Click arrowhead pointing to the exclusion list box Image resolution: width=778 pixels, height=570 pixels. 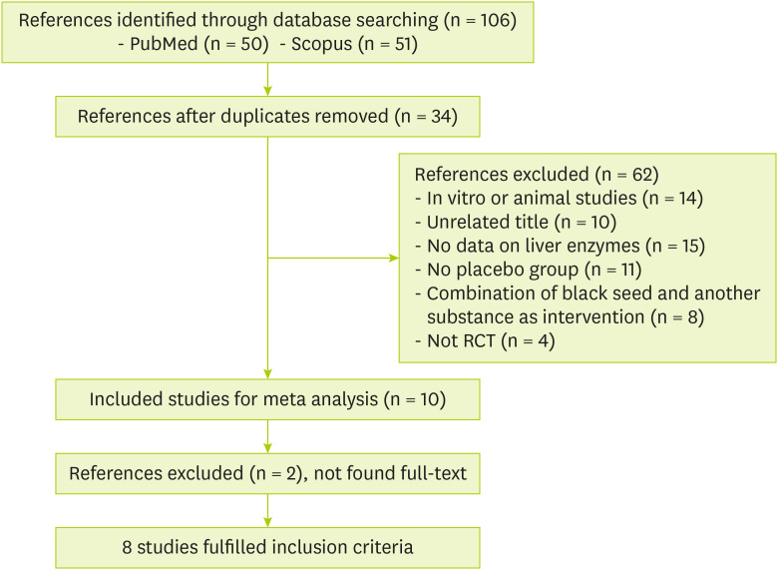[x=391, y=258]
